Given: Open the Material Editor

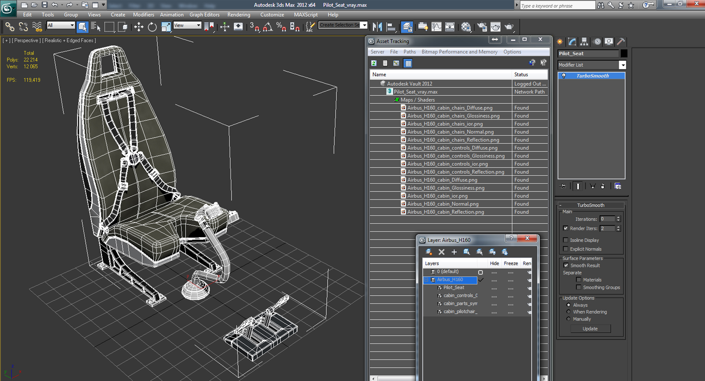Looking at the screenshot, I should click(466, 27).
